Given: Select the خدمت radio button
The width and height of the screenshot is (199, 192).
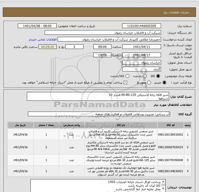Looking at the screenshot, I should pyautogui.click(x=145, y=76).
